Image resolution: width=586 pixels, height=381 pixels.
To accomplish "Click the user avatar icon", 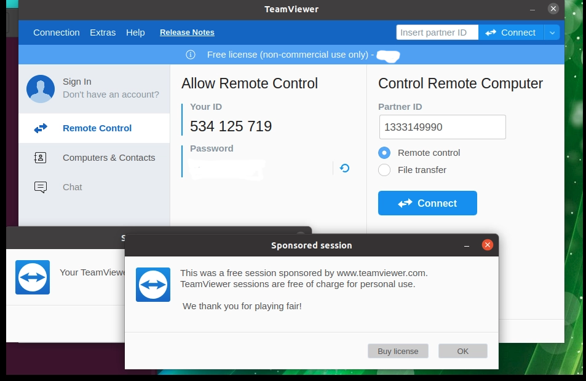I will pos(41,89).
